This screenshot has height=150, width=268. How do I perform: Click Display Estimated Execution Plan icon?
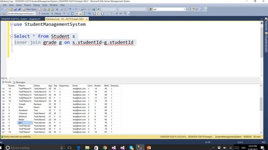(72, 14)
